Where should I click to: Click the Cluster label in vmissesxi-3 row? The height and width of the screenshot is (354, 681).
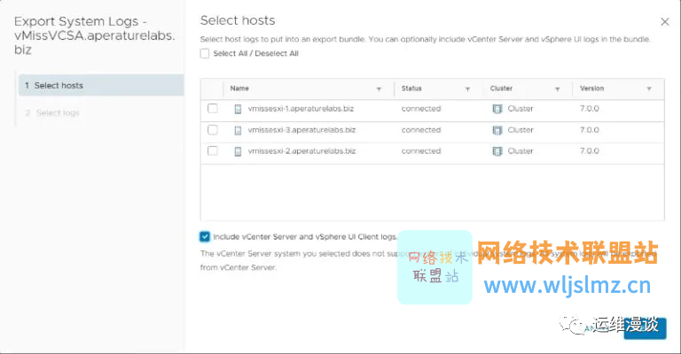(521, 130)
